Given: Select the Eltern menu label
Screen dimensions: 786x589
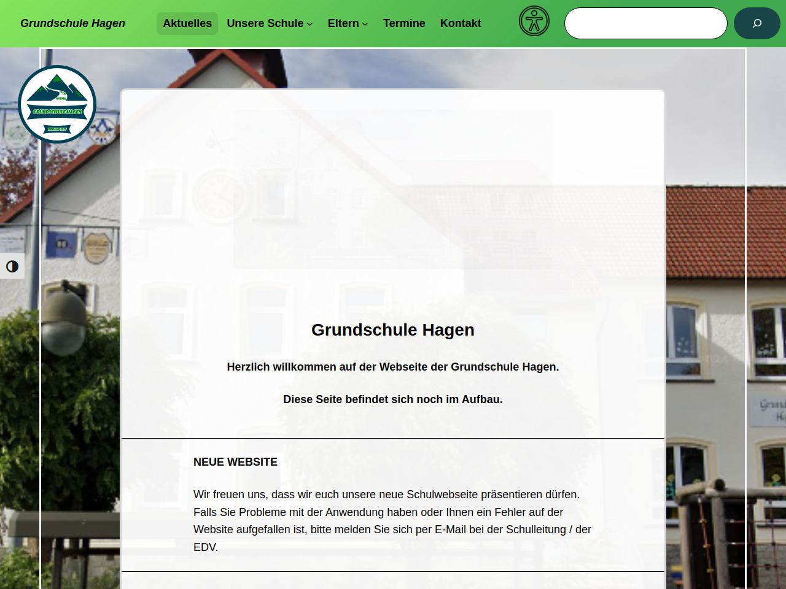Looking at the screenshot, I should [x=343, y=23].
